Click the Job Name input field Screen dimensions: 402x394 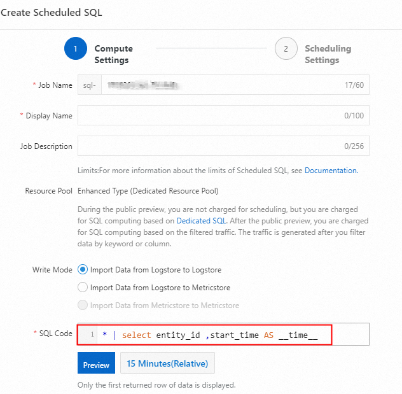tap(235, 85)
